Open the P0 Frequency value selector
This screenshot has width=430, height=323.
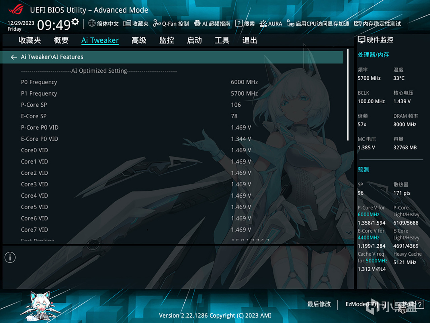(244, 82)
